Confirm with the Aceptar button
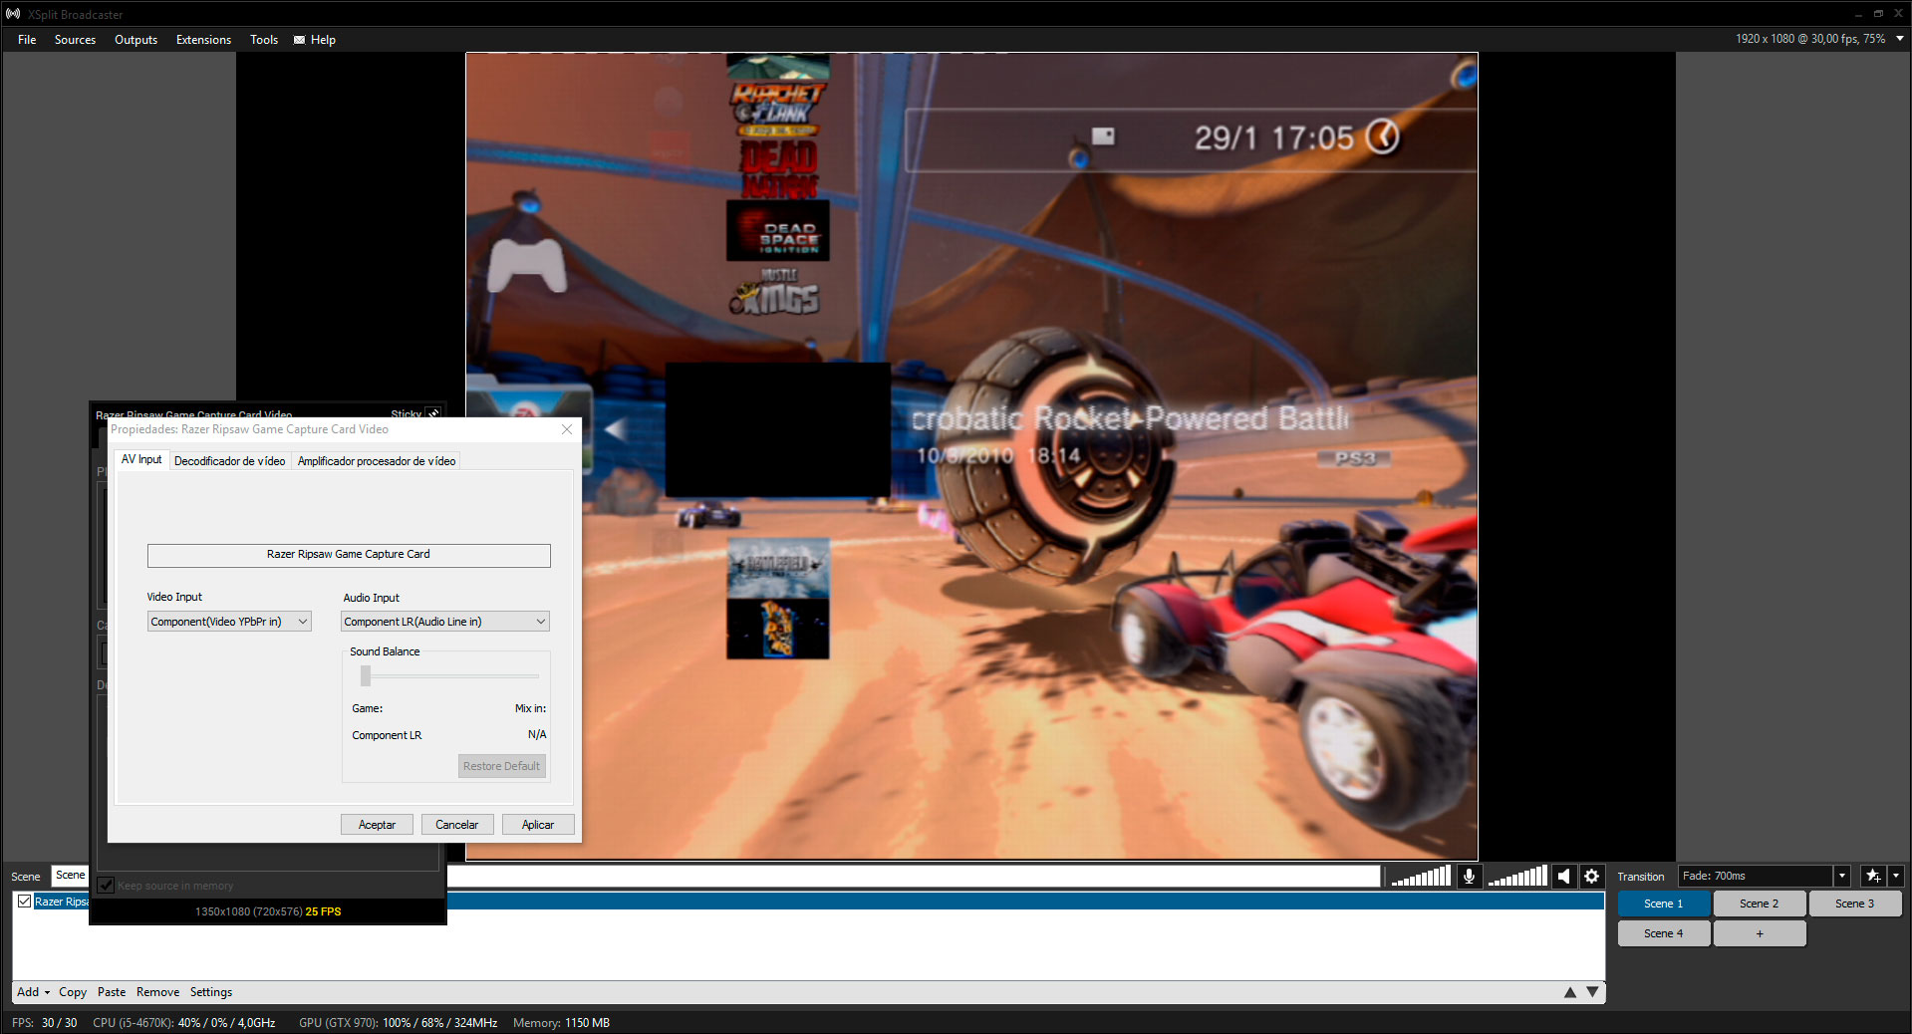Image resolution: width=1912 pixels, height=1034 pixels. coord(377,825)
